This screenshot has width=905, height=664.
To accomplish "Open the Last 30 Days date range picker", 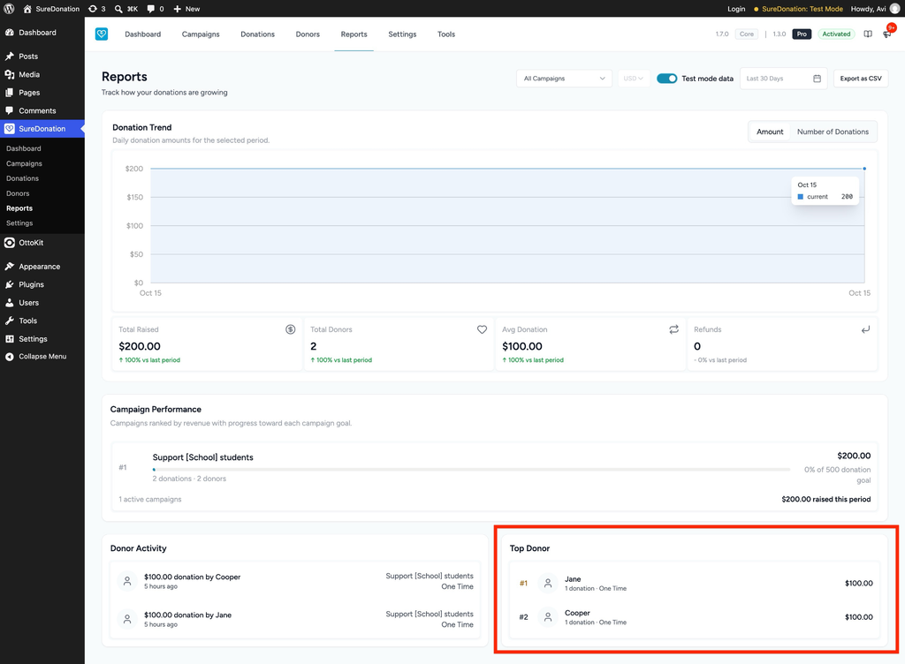I will [783, 79].
